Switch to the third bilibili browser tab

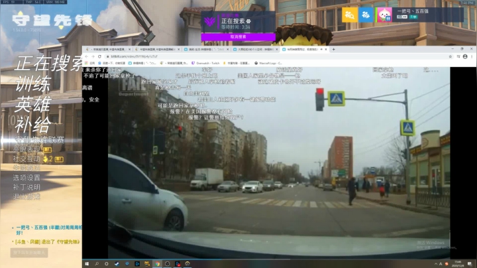[x=206, y=49]
